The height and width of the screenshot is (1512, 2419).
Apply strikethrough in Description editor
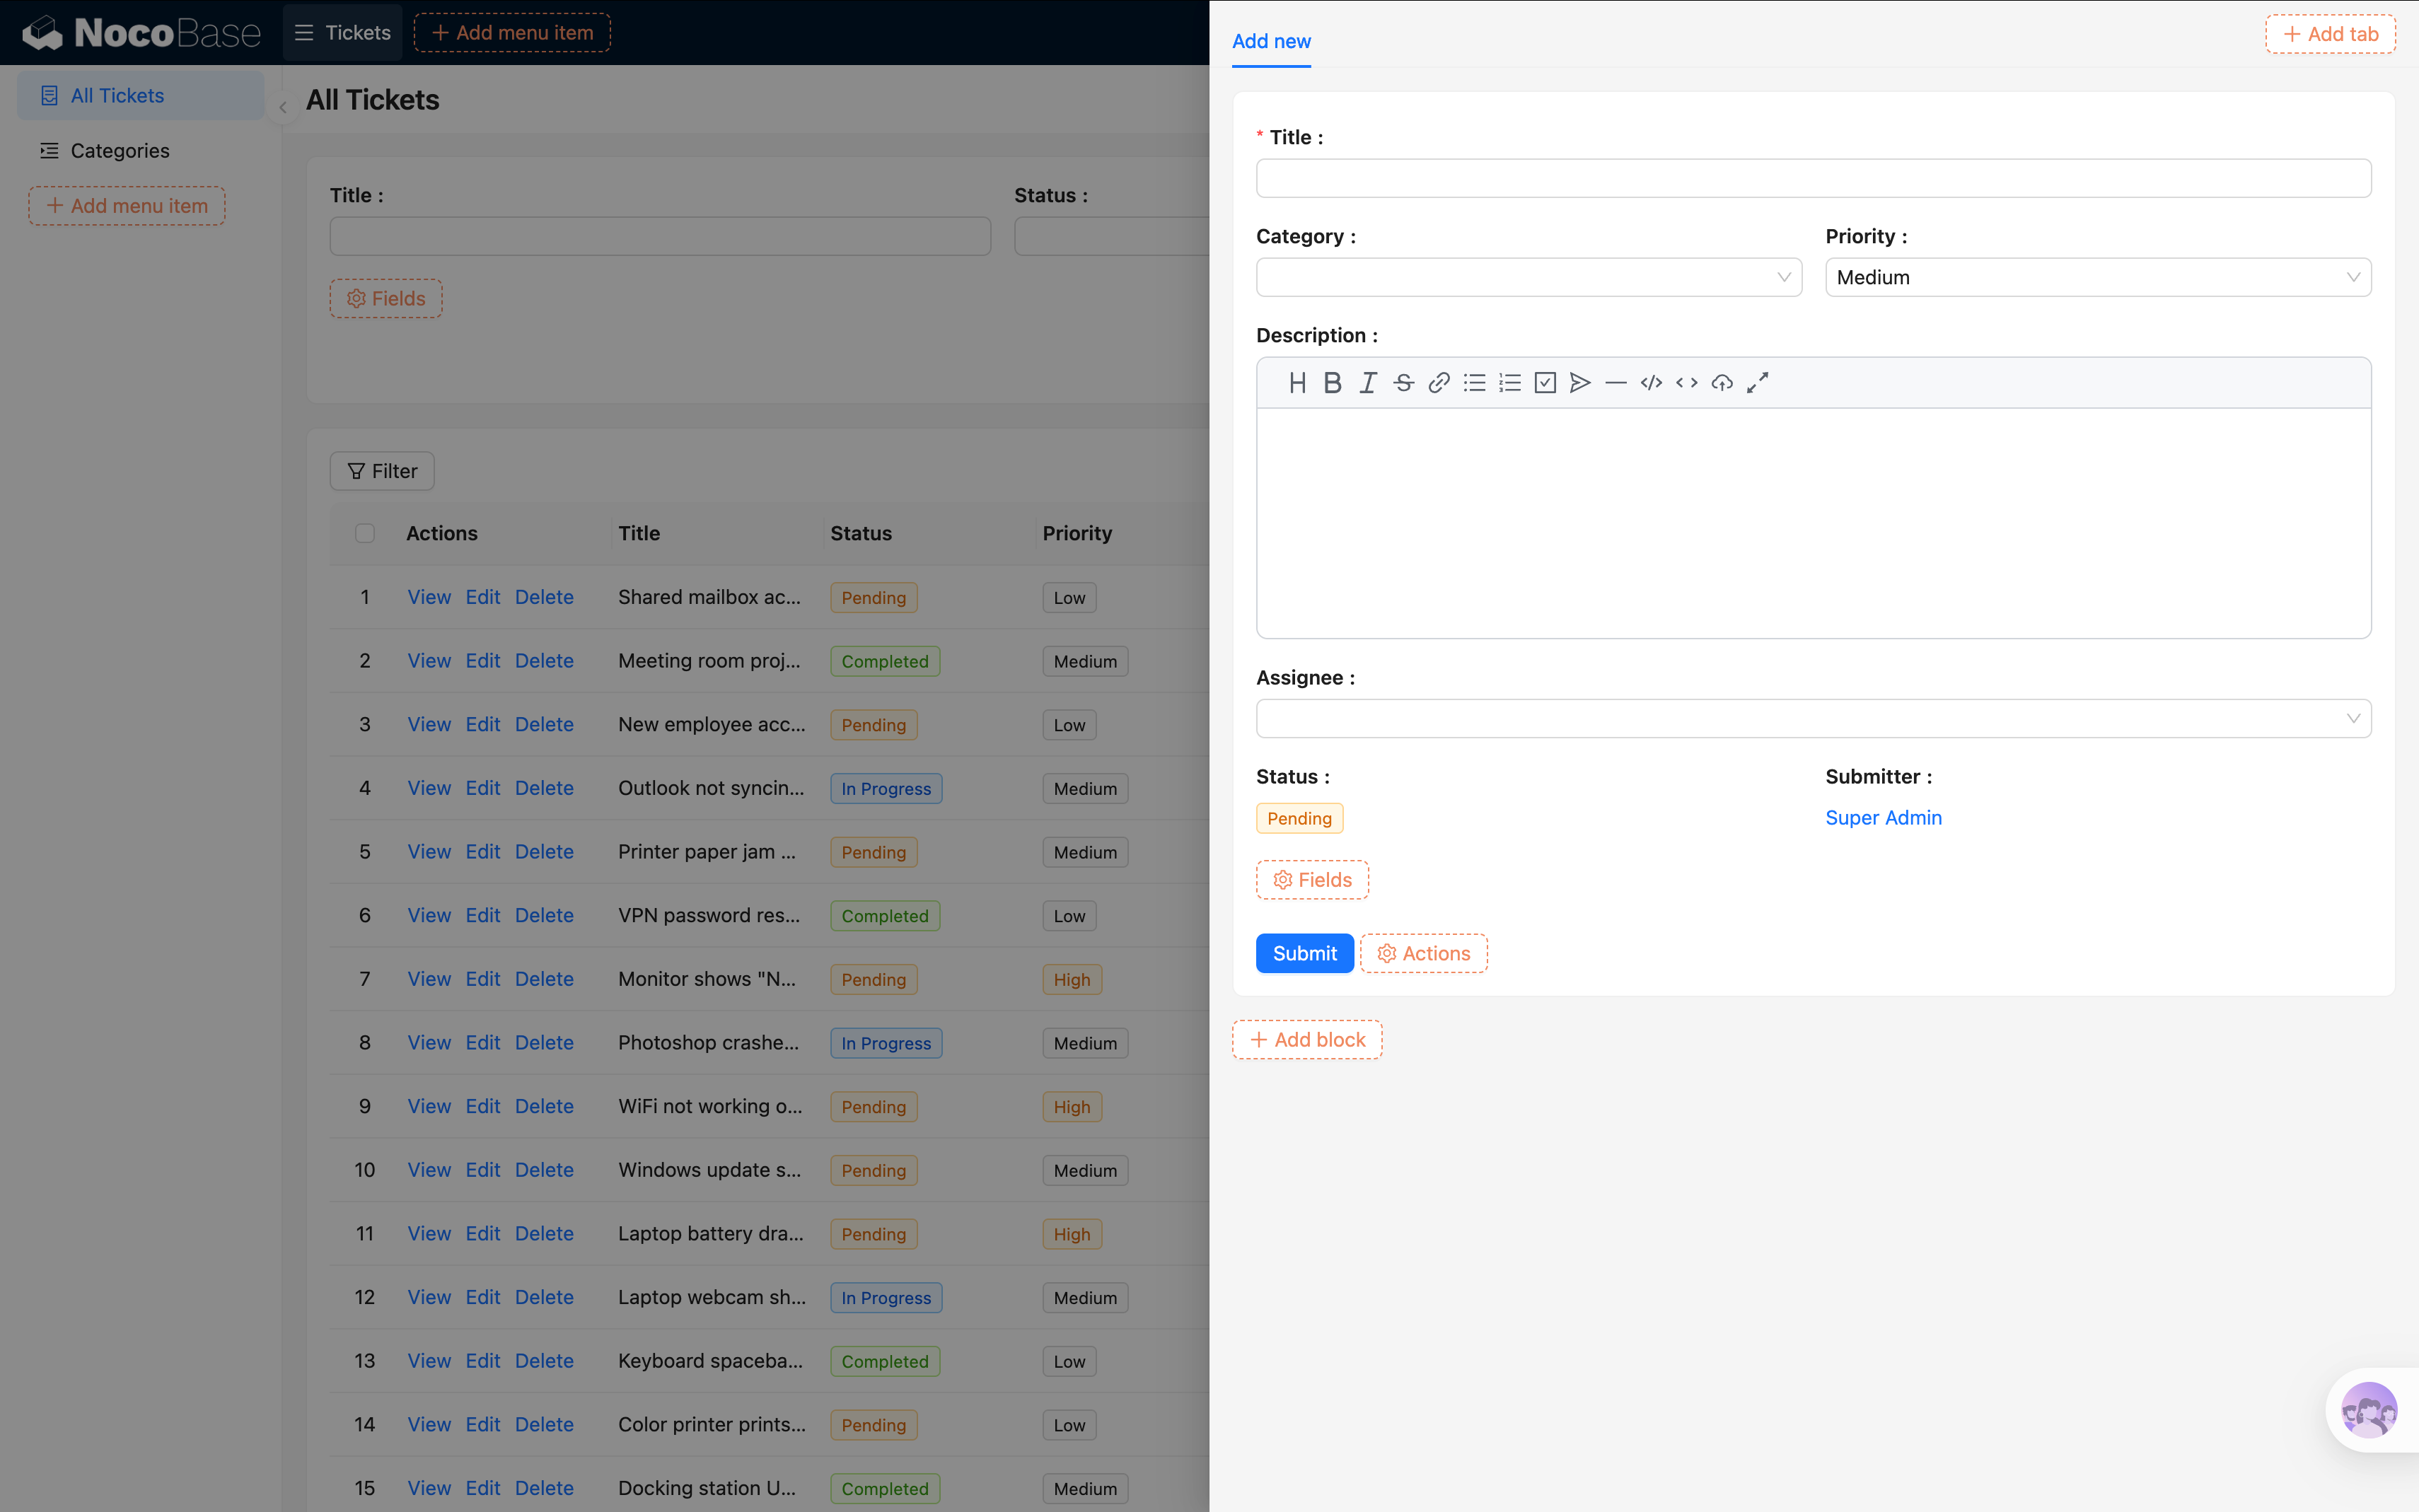pyautogui.click(x=1403, y=383)
